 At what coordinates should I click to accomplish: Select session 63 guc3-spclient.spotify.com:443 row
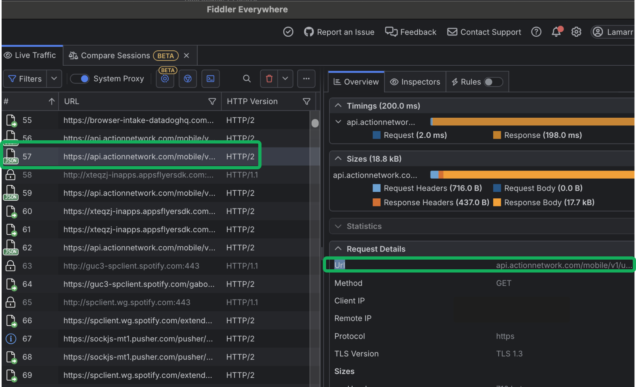point(156,266)
